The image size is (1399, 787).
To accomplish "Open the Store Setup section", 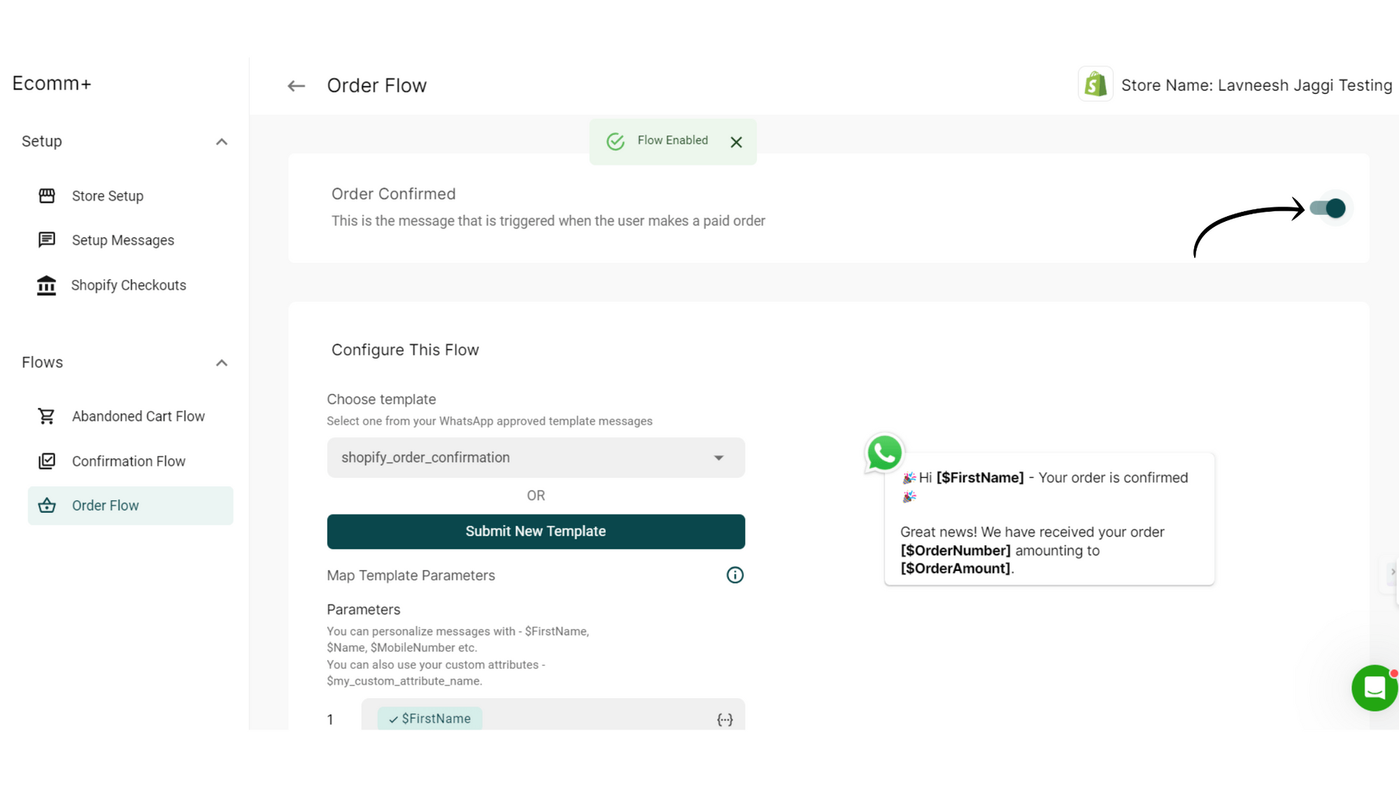I will tap(107, 196).
